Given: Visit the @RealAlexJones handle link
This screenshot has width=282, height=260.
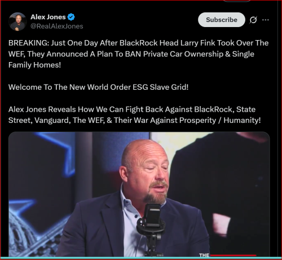Looking at the screenshot, I should click(x=57, y=26).
